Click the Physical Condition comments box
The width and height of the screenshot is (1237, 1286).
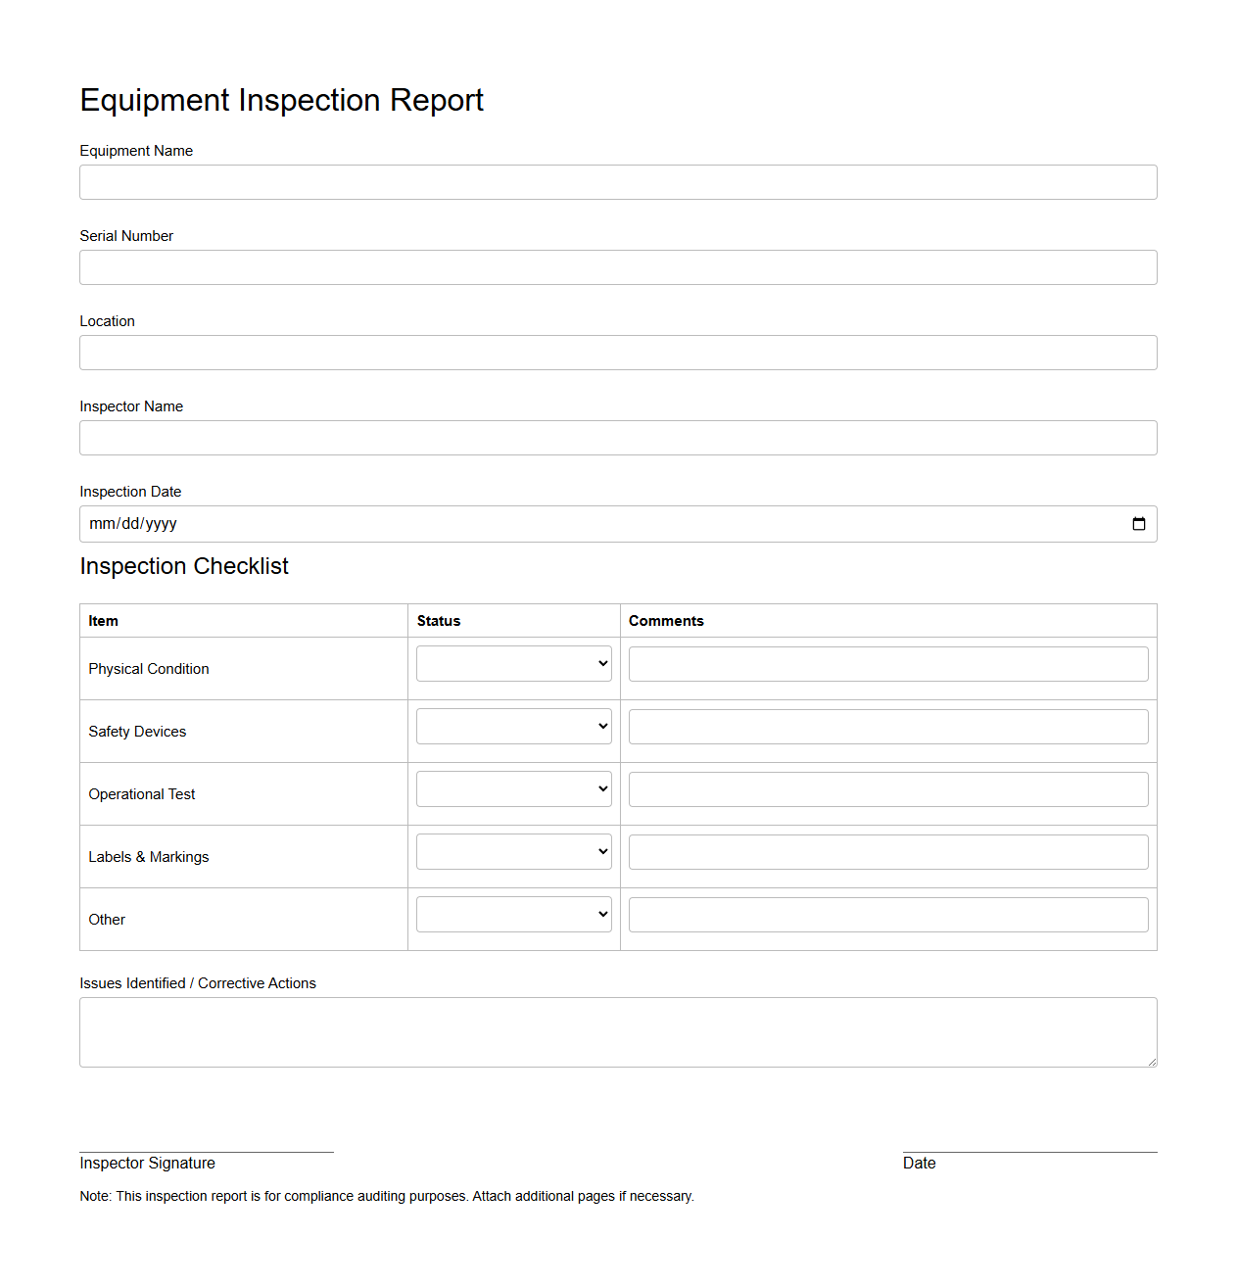(x=887, y=663)
